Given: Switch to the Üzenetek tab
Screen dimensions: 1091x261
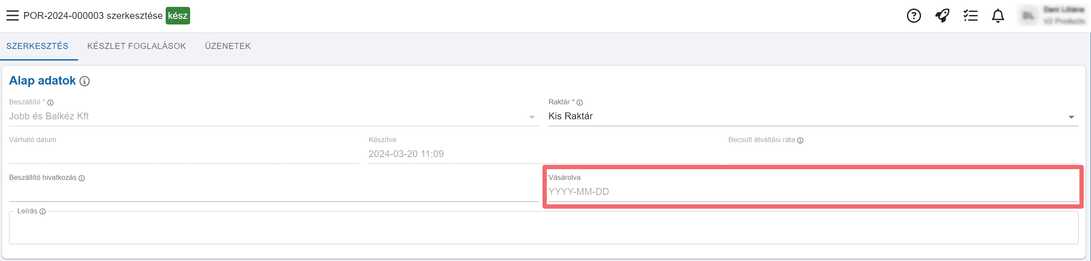Looking at the screenshot, I should tap(227, 46).
